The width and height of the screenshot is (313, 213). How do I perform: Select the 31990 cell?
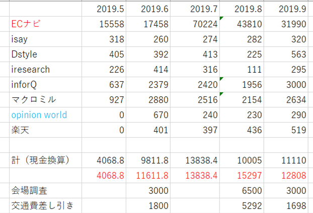pos(286,24)
